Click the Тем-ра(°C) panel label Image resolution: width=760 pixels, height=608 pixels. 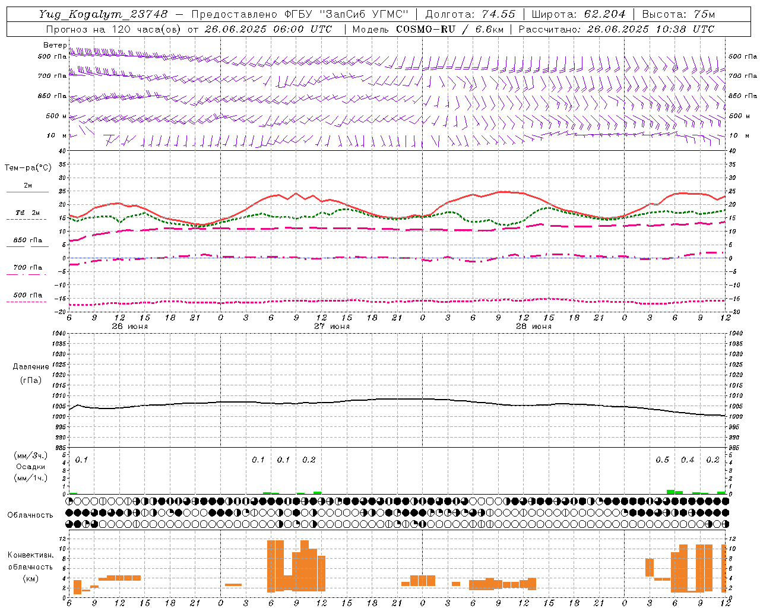pos(28,168)
